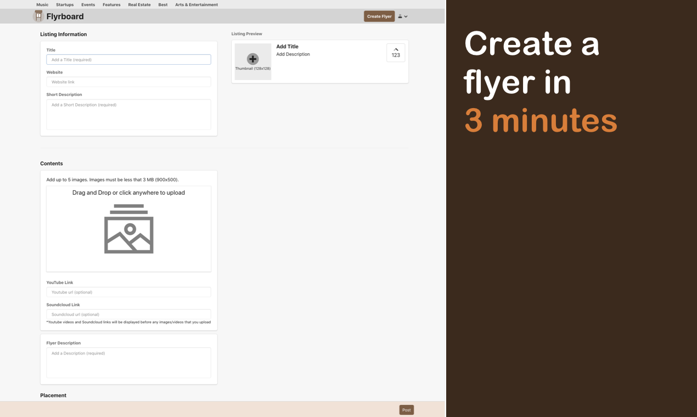
Task: Open the Features section
Action: pyautogui.click(x=111, y=4)
